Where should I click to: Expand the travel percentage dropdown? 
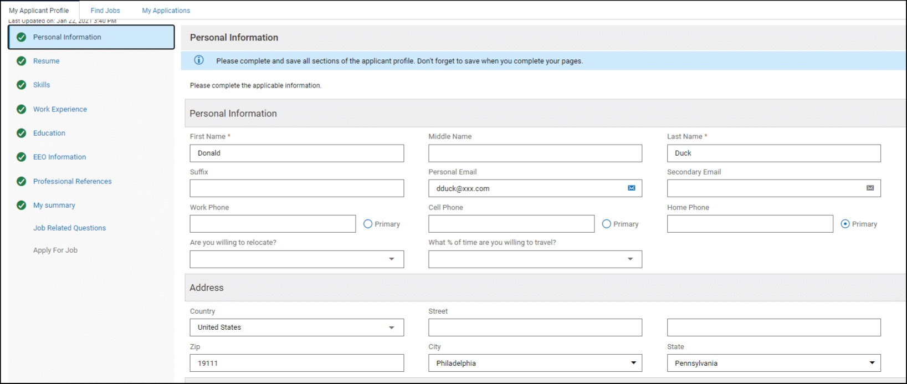535,259
